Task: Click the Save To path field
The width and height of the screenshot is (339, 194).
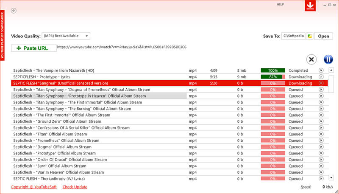Action: (x=293, y=36)
